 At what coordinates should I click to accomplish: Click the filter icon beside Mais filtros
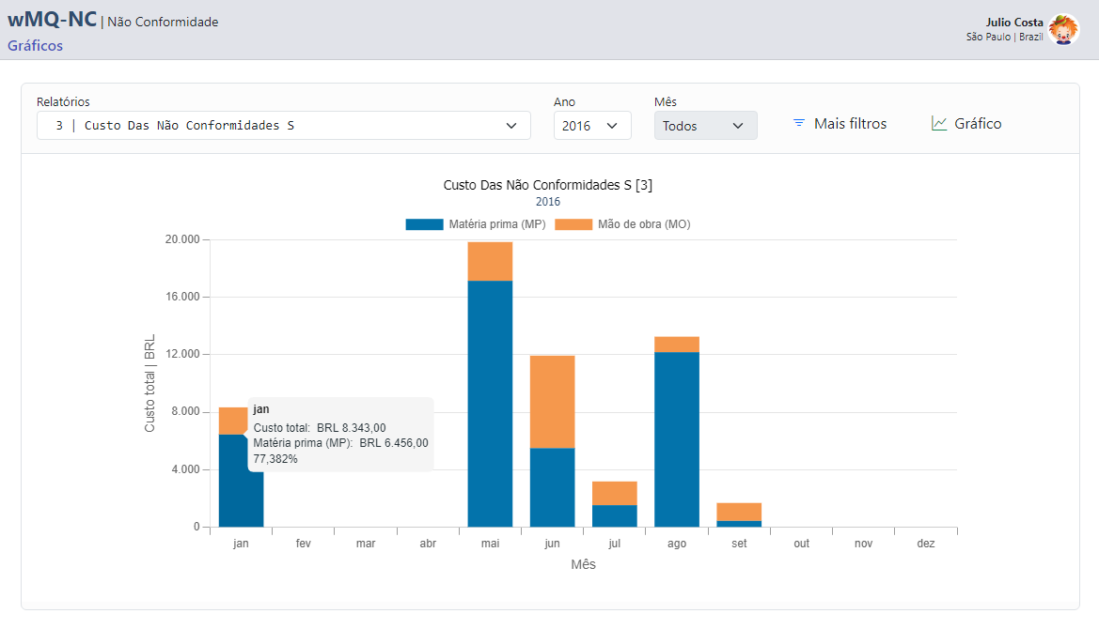(x=798, y=123)
